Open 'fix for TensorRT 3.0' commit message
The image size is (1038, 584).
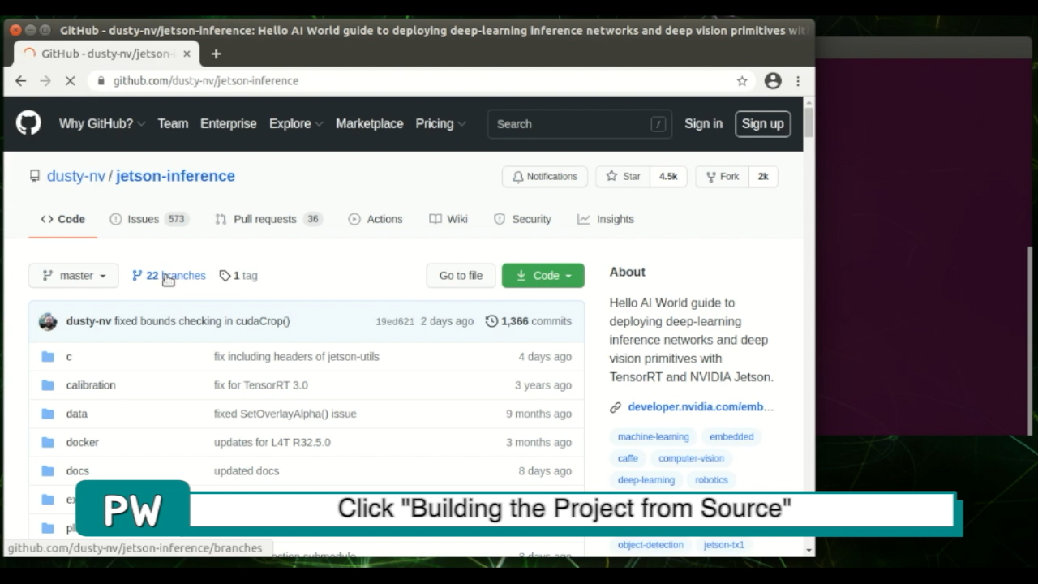[x=261, y=385]
